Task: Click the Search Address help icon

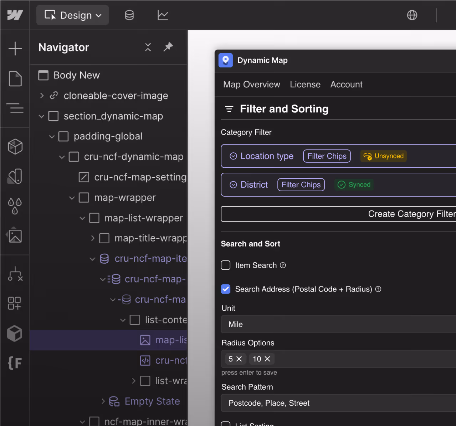Action: (378, 289)
